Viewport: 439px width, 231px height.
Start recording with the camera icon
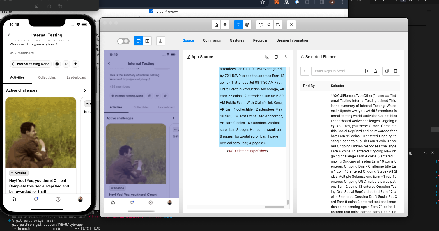(x=278, y=25)
